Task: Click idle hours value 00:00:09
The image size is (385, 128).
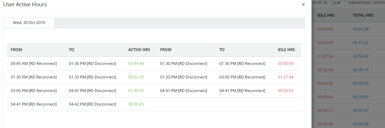Action: pos(286,64)
